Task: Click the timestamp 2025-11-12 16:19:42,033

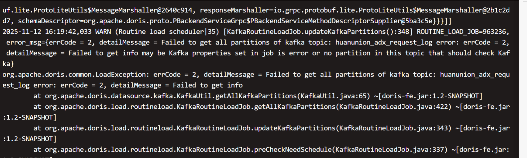Action: tap(47, 32)
